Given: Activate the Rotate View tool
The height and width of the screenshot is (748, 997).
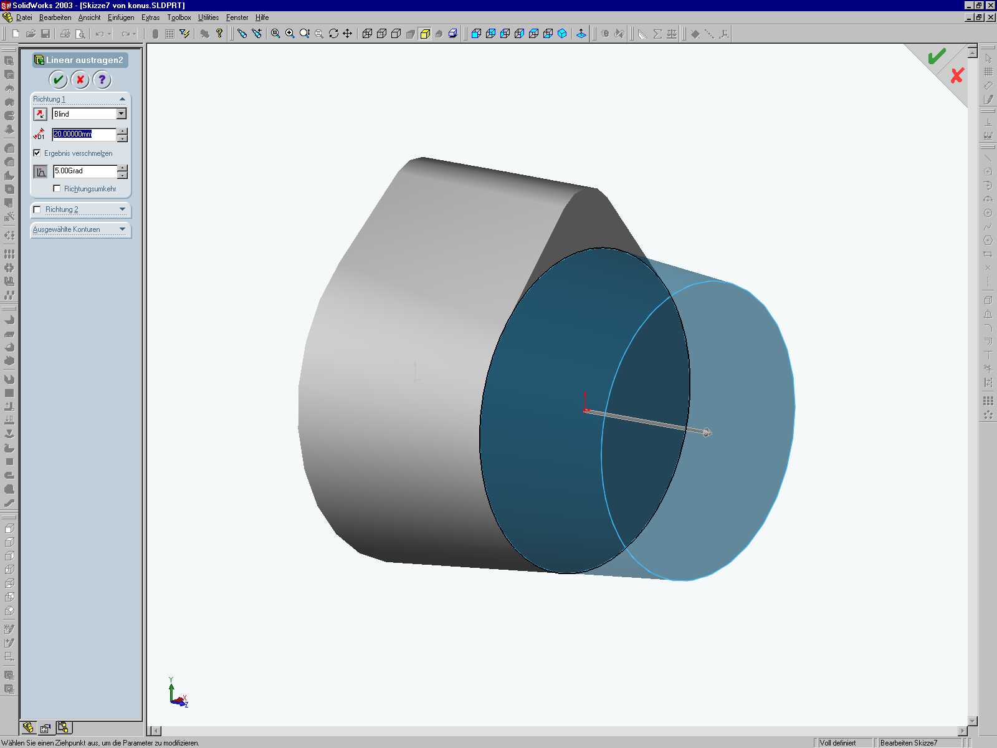Looking at the screenshot, I should (333, 34).
